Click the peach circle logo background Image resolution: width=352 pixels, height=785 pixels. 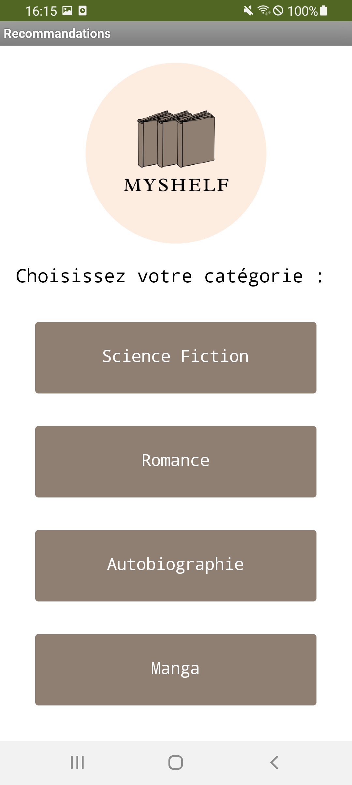[x=176, y=153]
